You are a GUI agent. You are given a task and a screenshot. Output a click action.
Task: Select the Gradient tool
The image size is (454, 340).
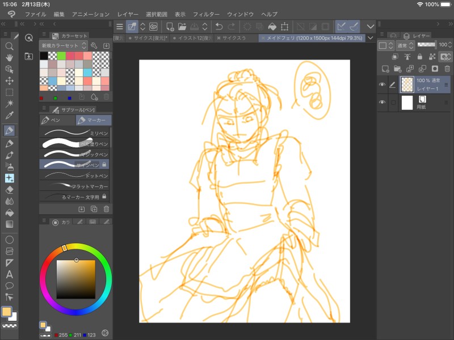point(9,224)
